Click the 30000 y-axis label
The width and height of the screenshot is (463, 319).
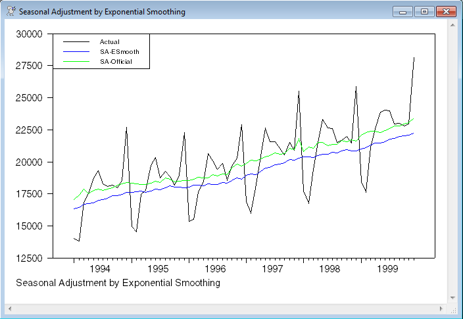click(x=28, y=34)
